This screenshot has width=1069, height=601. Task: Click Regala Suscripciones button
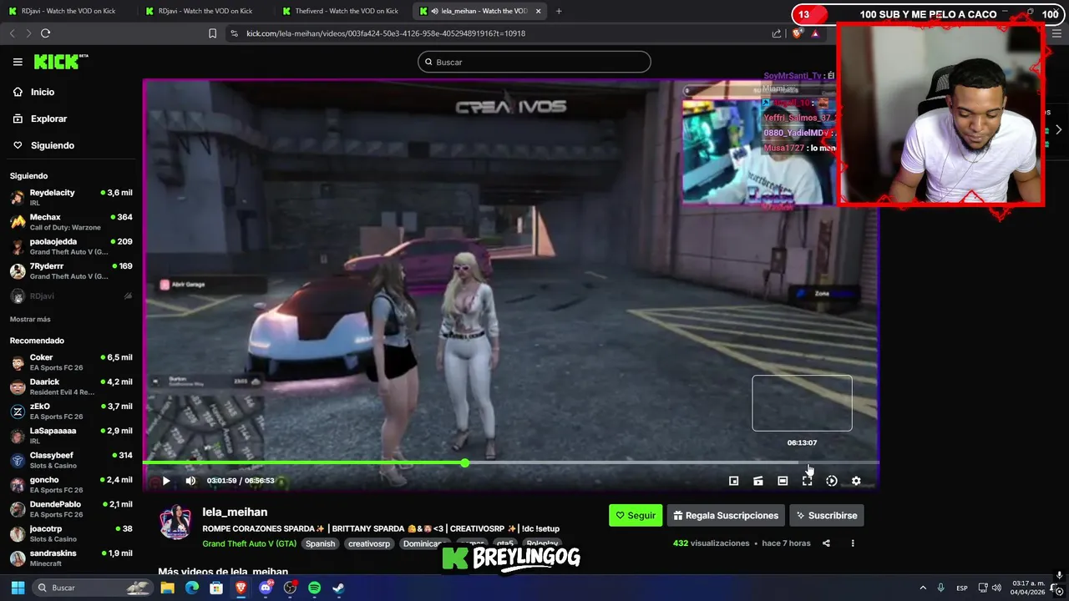tap(726, 515)
